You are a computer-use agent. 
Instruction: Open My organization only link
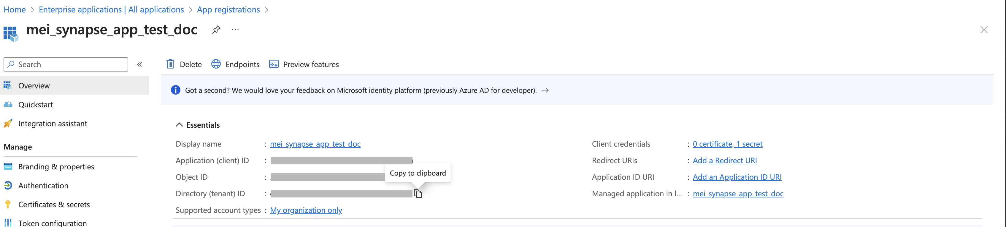[x=306, y=210]
